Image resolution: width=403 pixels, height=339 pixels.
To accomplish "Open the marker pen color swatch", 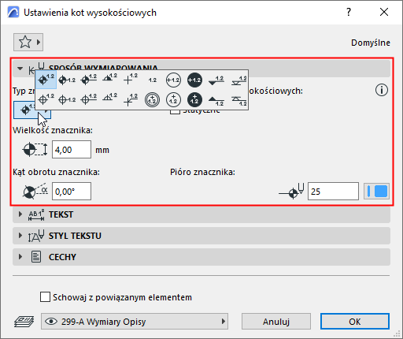I will click(376, 191).
